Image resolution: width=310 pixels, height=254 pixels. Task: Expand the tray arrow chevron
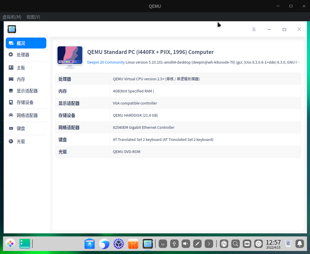(x=209, y=244)
